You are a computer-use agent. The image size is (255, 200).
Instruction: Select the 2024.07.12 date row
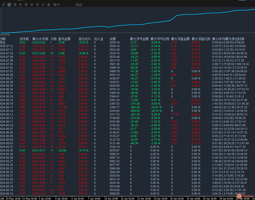[7, 46]
